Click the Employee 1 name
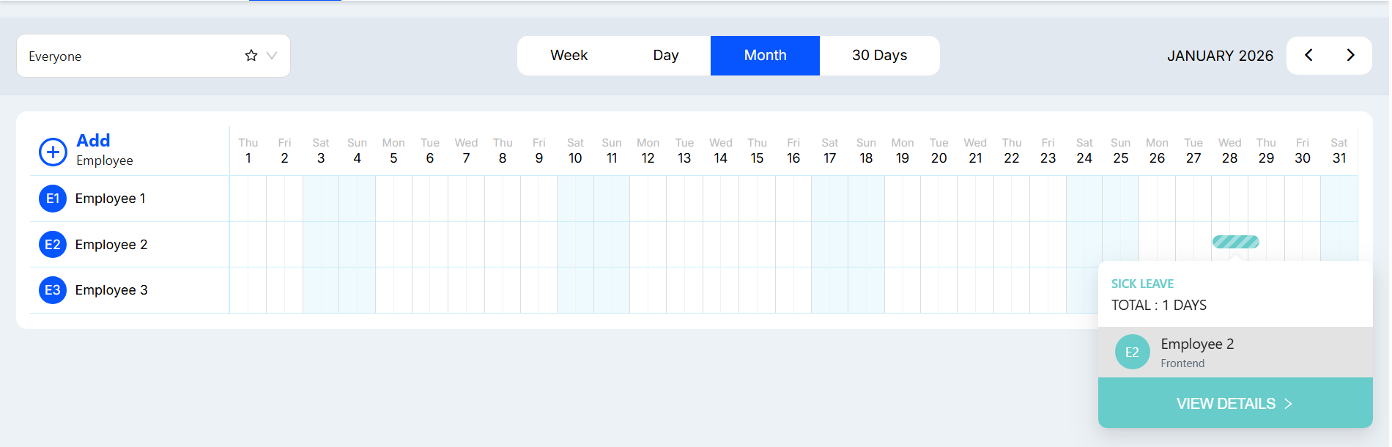Image resolution: width=1392 pixels, height=447 pixels. tap(110, 199)
